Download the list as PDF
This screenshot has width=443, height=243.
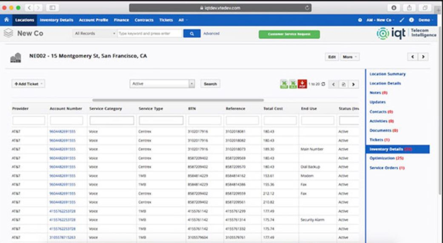(x=302, y=84)
